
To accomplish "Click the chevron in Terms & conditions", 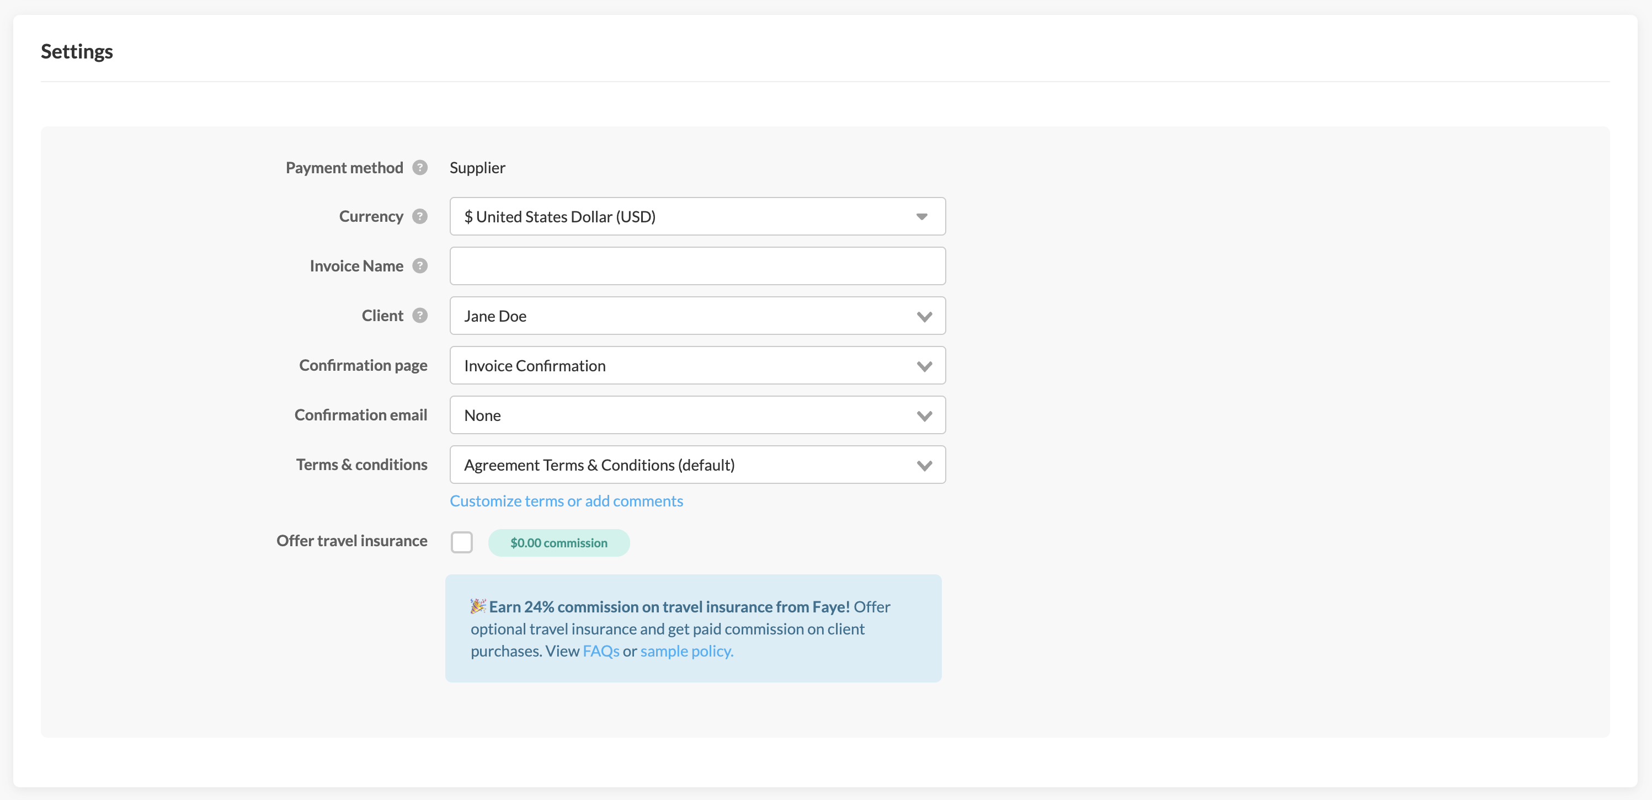I will tap(924, 466).
